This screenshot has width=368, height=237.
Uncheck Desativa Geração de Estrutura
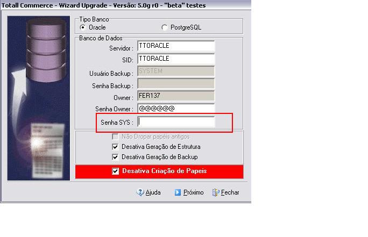pyautogui.click(x=115, y=147)
